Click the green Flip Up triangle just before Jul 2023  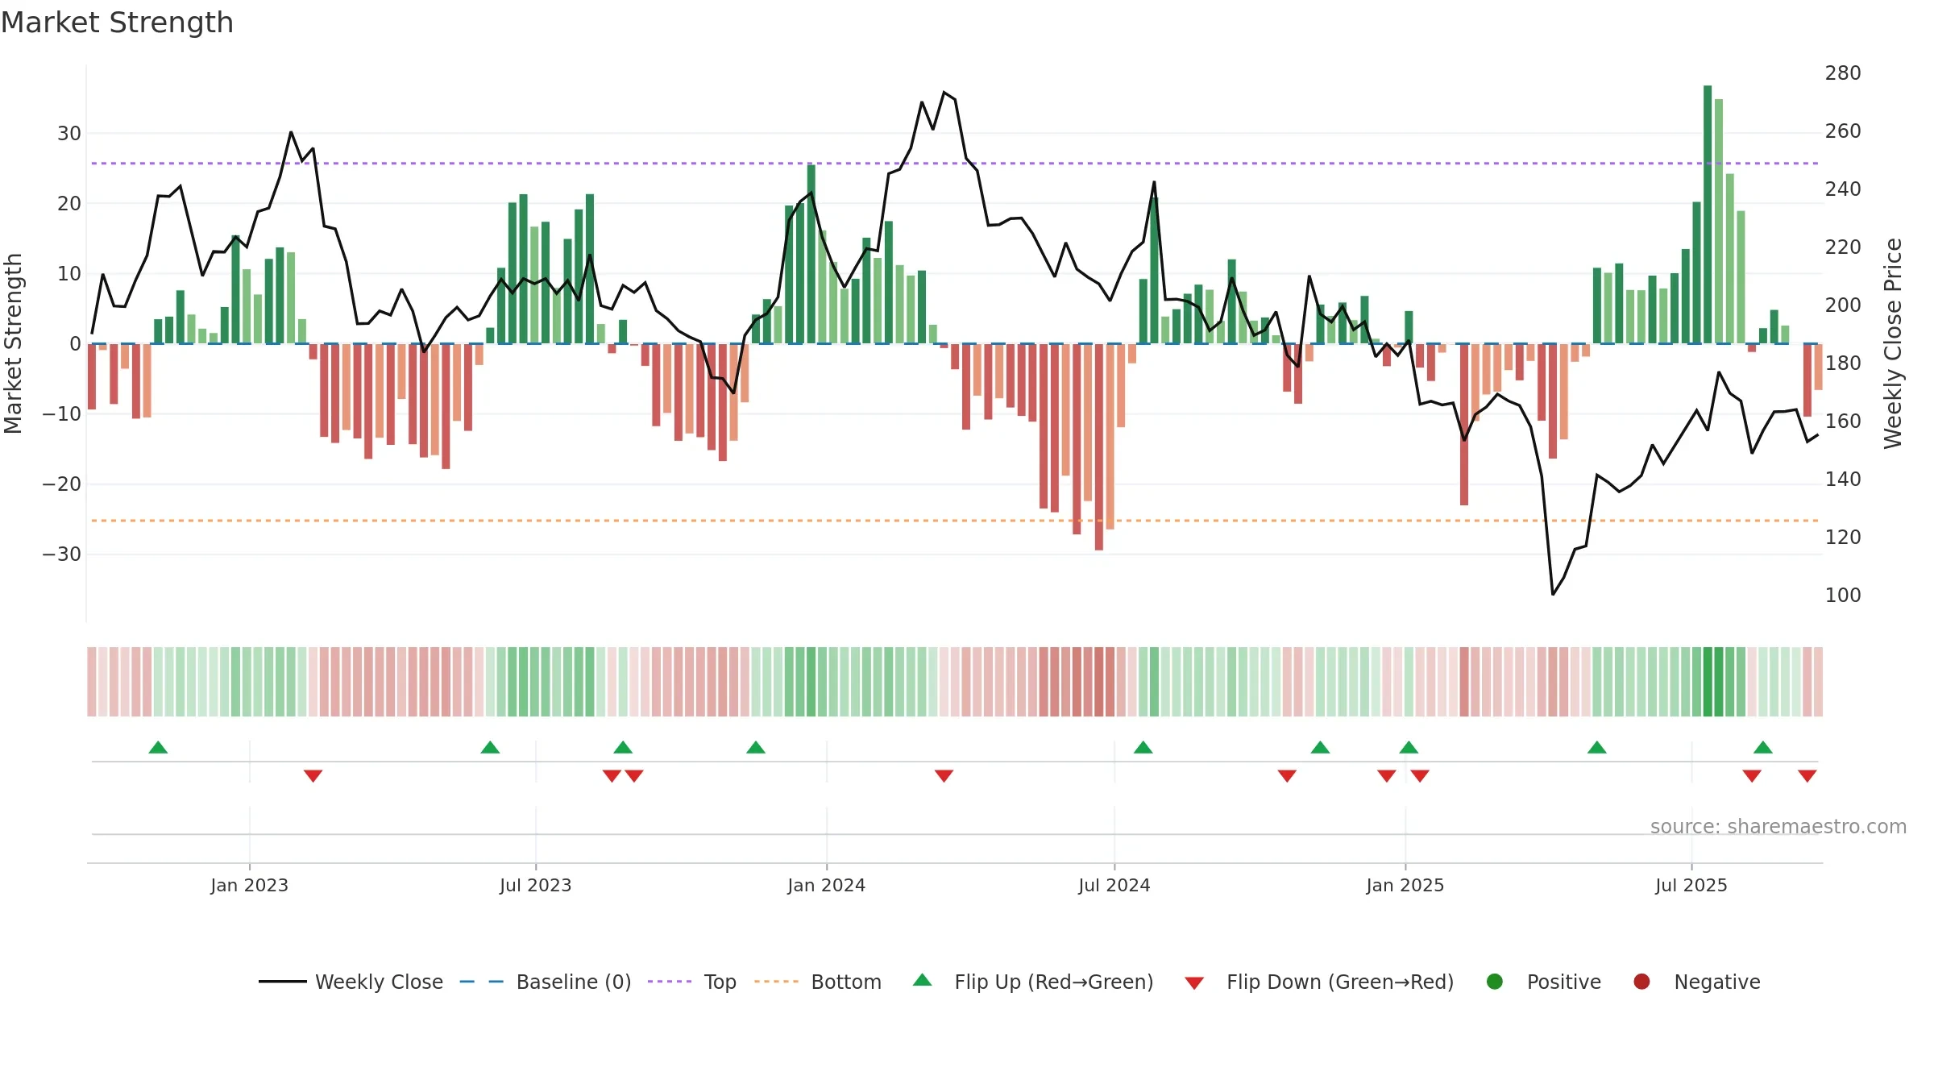click(490, 748)
